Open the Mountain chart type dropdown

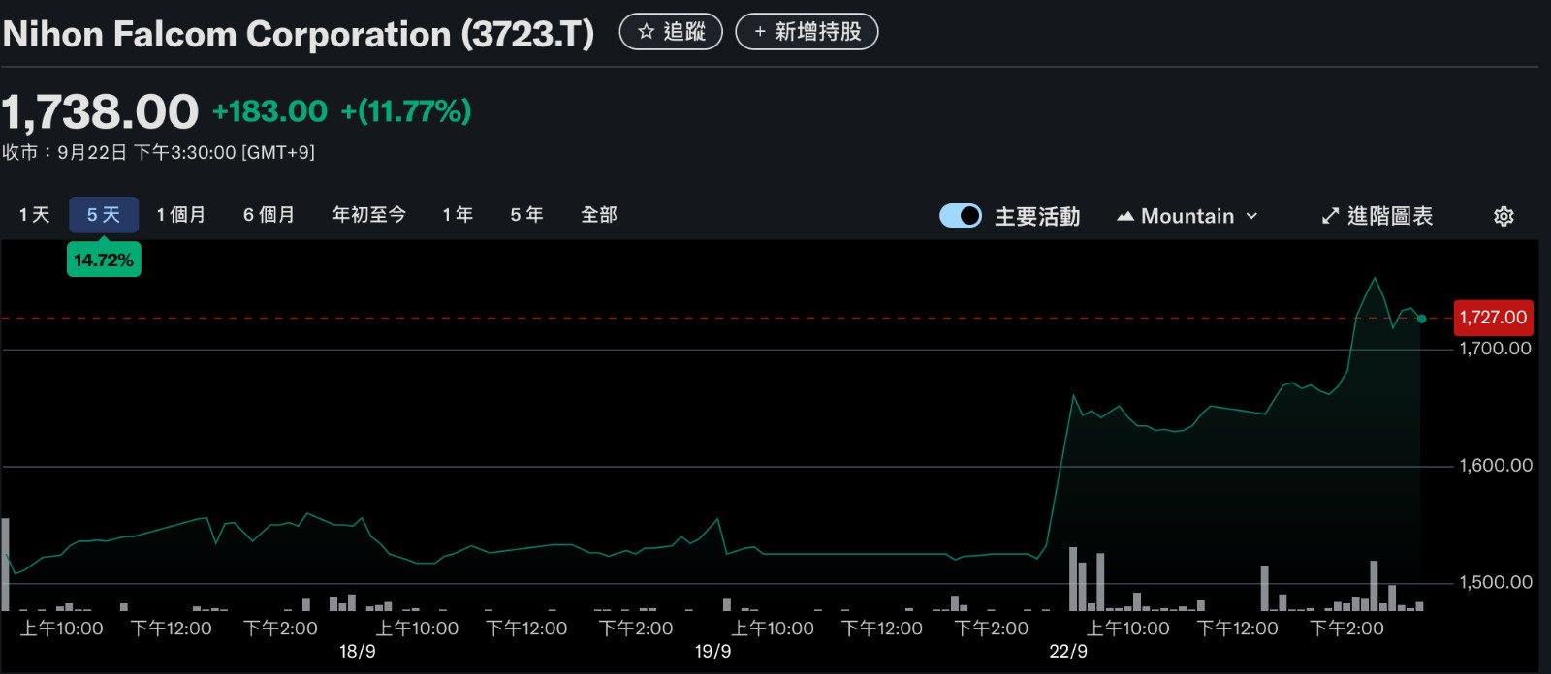(1187, 216)
